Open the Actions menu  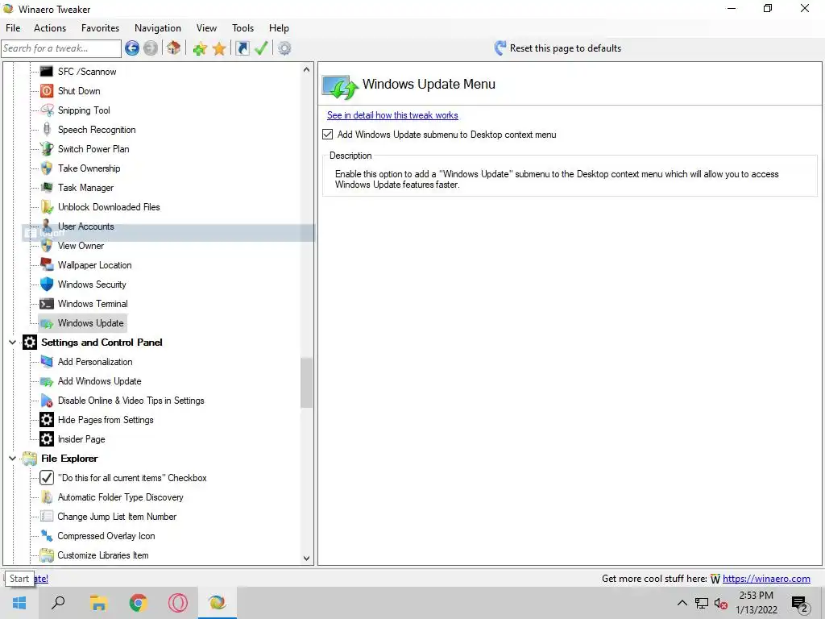(50, 28)
